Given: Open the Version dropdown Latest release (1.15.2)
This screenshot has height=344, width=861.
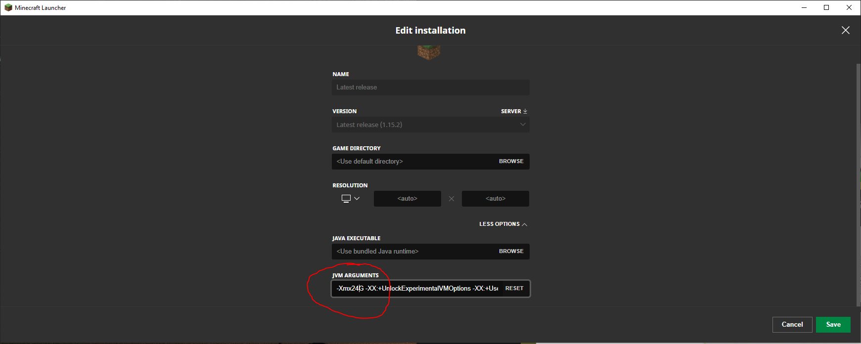Looking at the screenshot, I should click(x=430, y=125).
